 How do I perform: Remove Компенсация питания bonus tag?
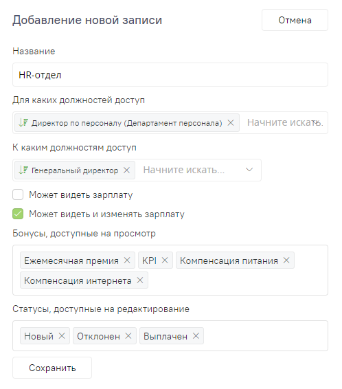pos(286,260)
